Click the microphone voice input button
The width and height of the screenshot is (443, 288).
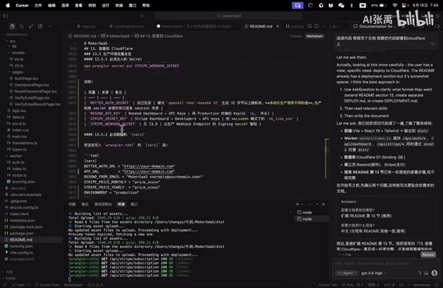[434, 273]
